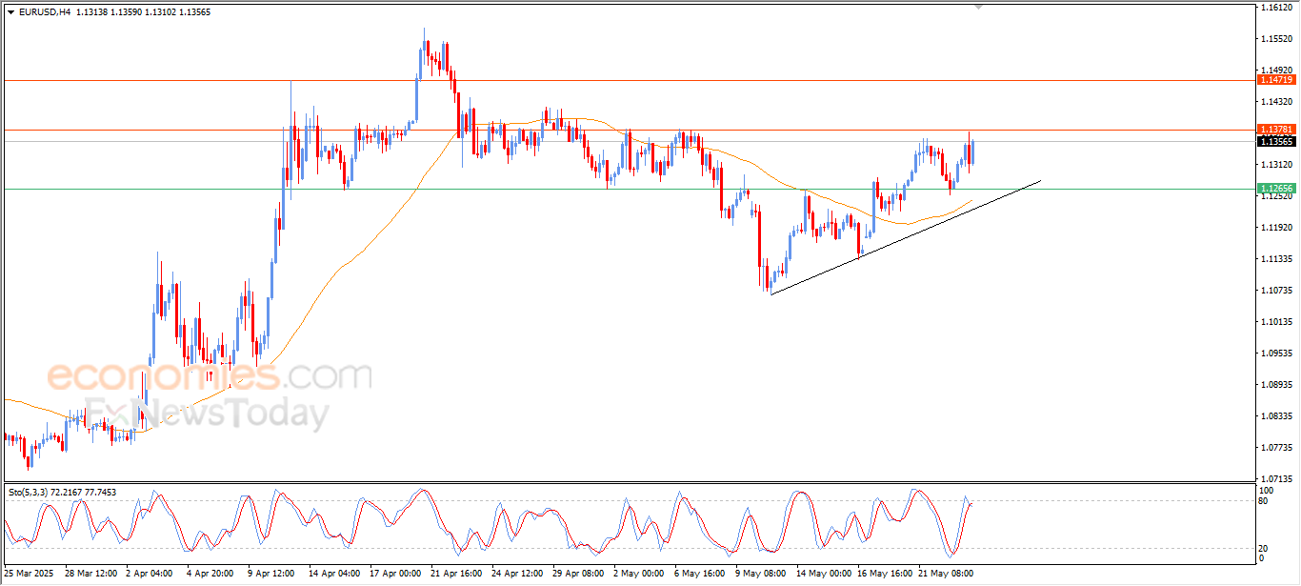1301x586 pixels.
Task: Click the 1.08335 price axis value
Action: 1275,416
